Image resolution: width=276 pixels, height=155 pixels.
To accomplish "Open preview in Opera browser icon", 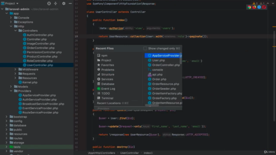I will click(x=264, y=7).
